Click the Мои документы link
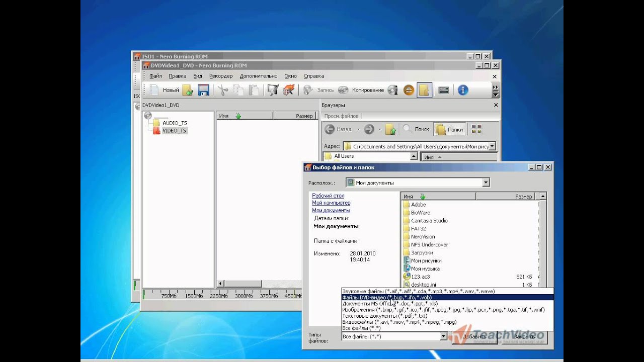 pos(331,211)
